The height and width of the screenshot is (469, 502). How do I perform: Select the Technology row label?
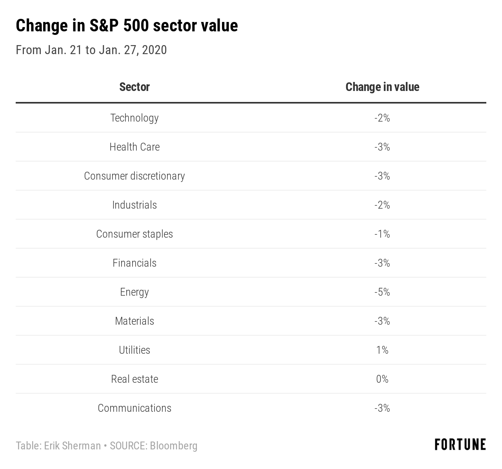point(135,118)
